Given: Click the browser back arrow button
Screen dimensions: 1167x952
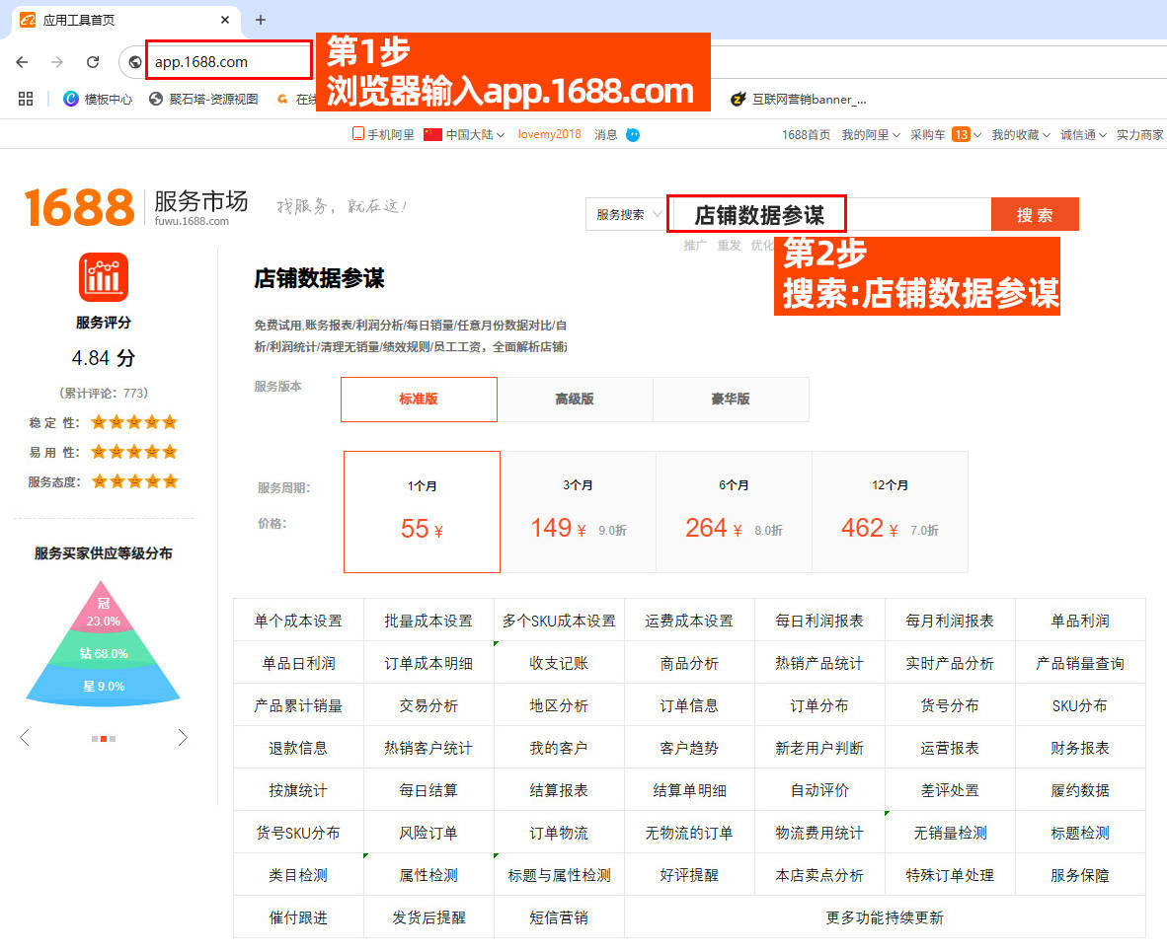Looking at the screenshot, I should coord(22,62).
